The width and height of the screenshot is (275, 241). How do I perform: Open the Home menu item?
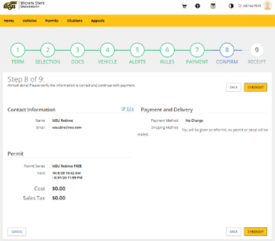9,21
